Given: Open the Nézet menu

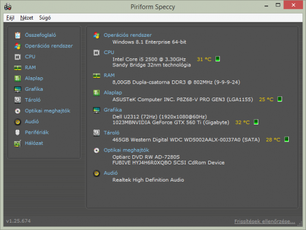Looking at the screenshot, I should point(27,18).
